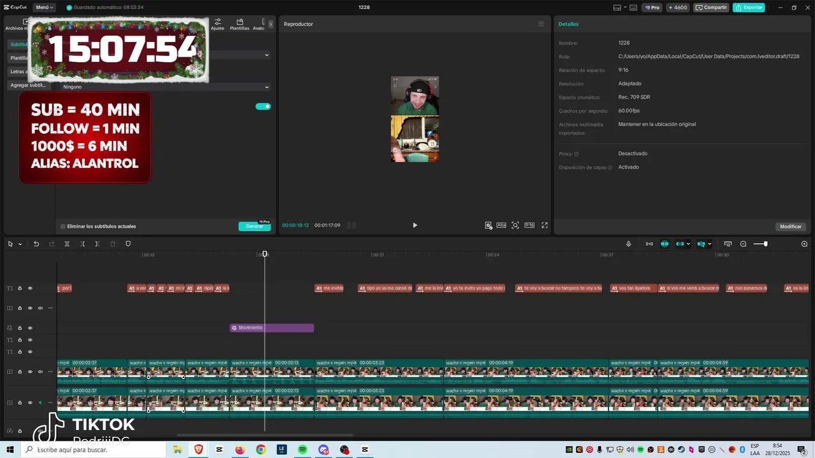Select Letras in the subtitle sidebar
This screenshot has height=458, width=815.
click(18, 72)
